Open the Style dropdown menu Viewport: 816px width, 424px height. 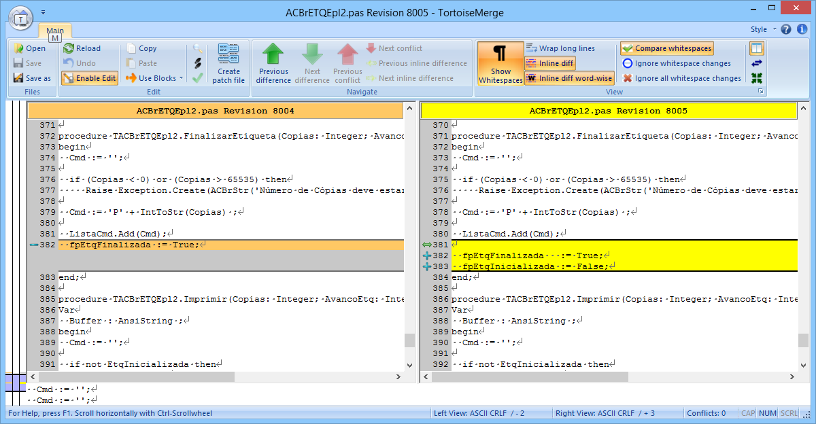click(762, 29)
